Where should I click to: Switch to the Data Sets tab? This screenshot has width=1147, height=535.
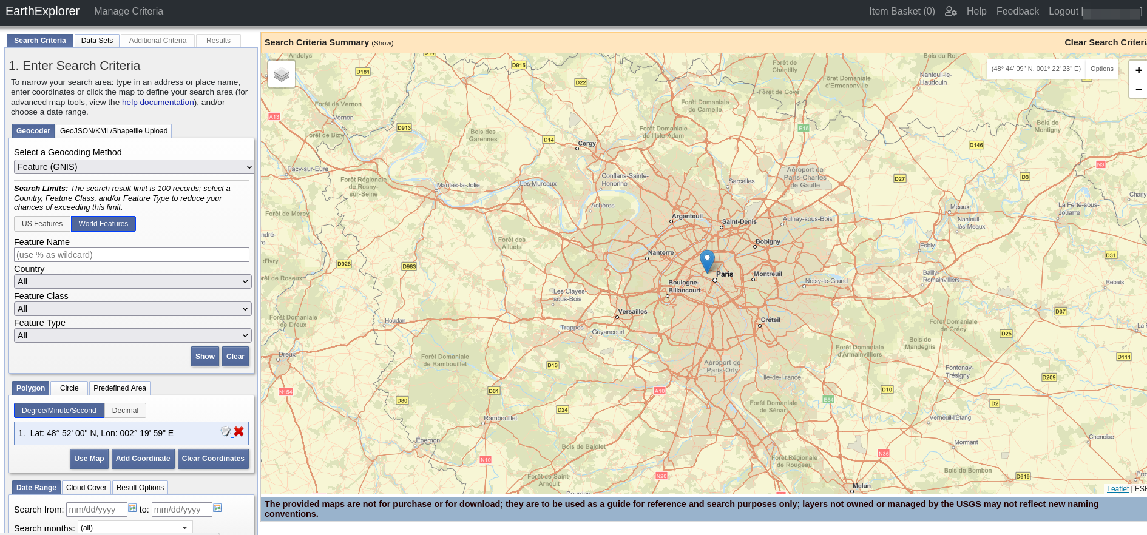click(97, 41)
